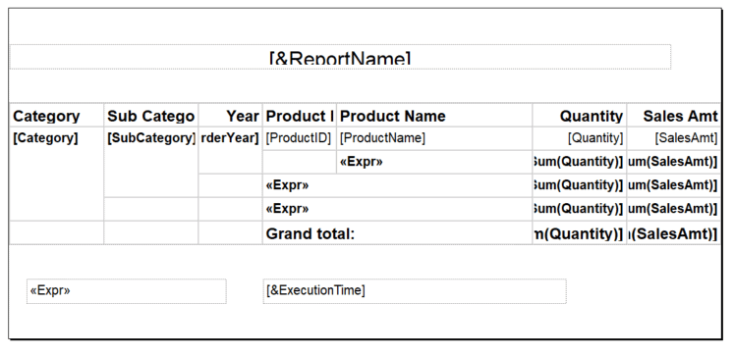Viewport: 734px width, 354px height.
Task: Click the OrderYear group cell
Action: tap(230, 150)
